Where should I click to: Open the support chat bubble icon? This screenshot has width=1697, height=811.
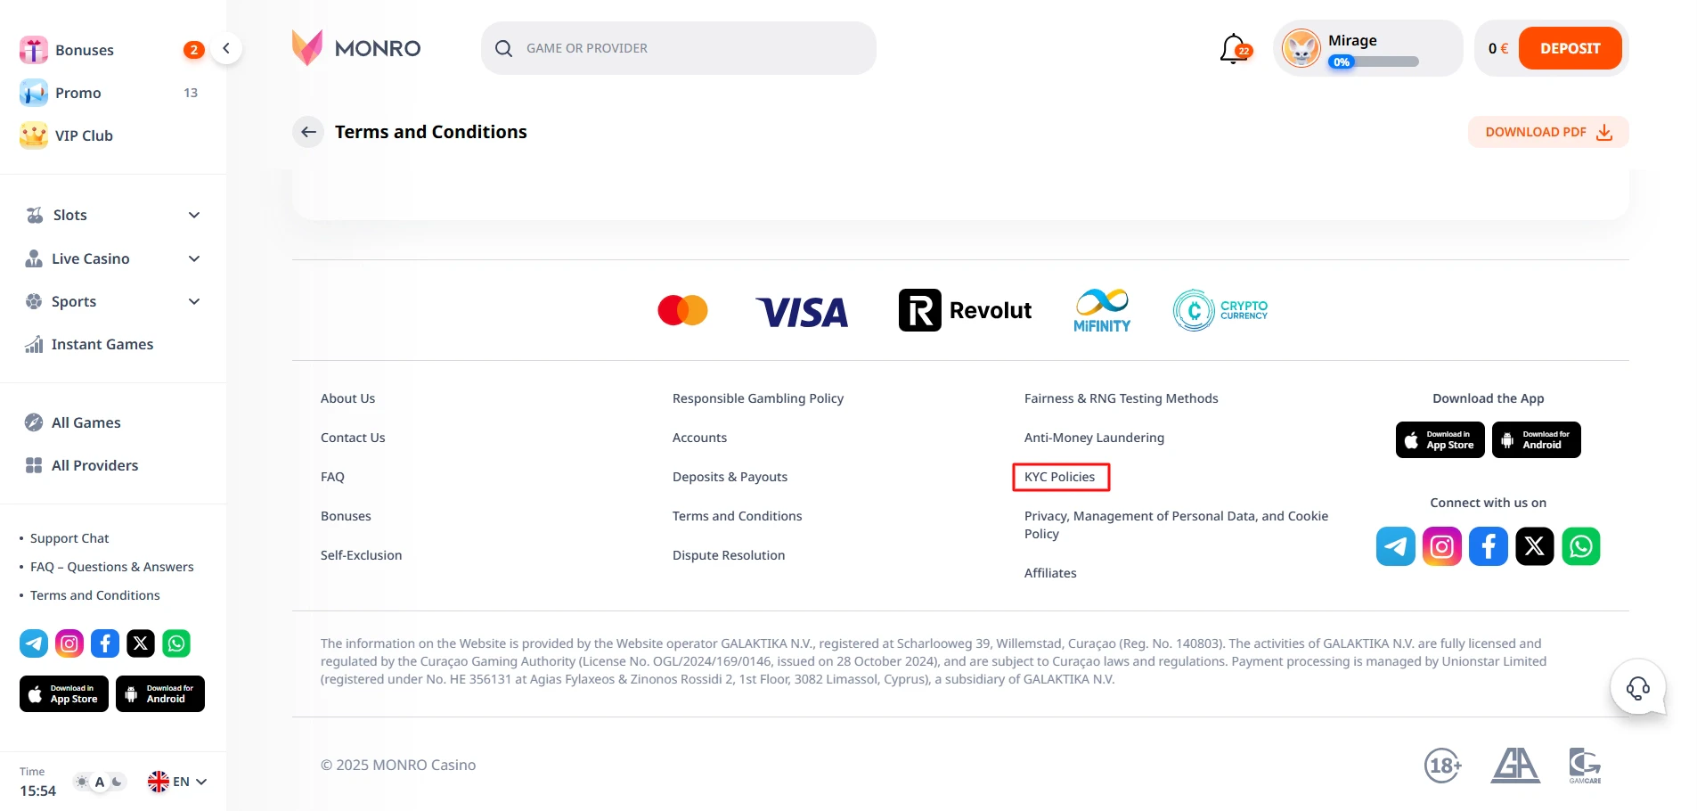1637,687
